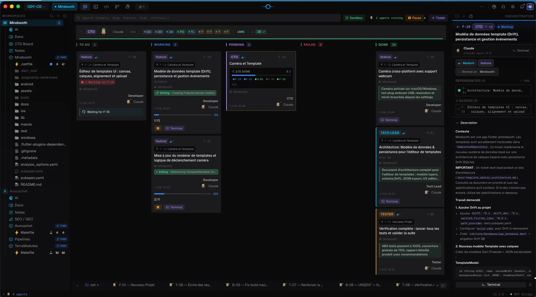536x297 pixels.
Task: Toggle the Sandbox mode button
Action: [x=354, y=18]
